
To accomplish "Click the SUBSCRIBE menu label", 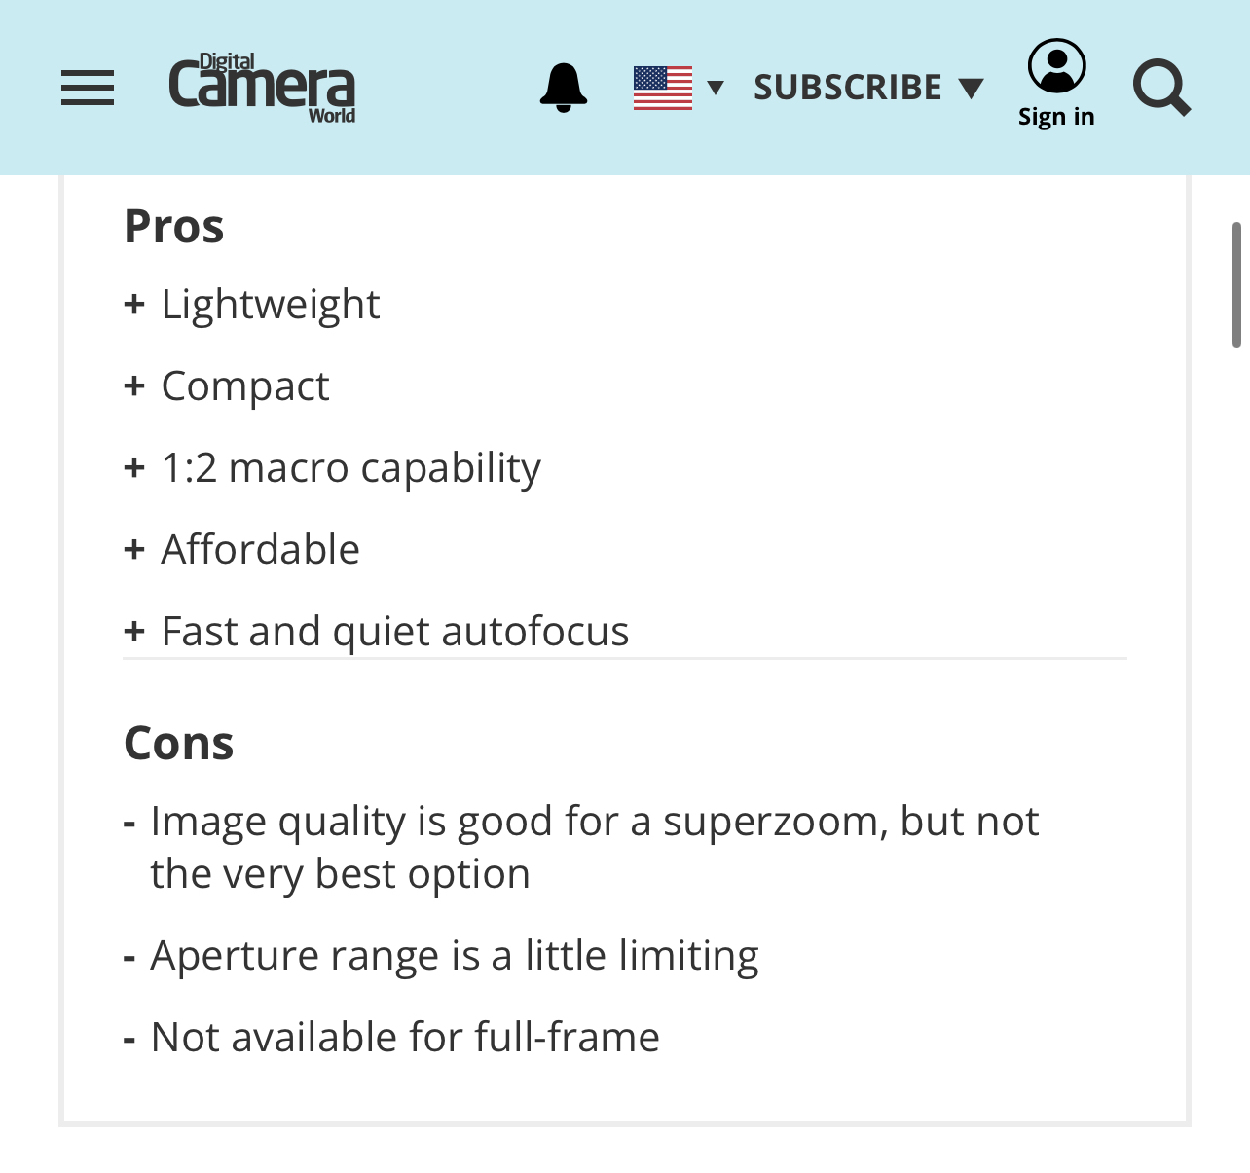I will tap(848, 88).
